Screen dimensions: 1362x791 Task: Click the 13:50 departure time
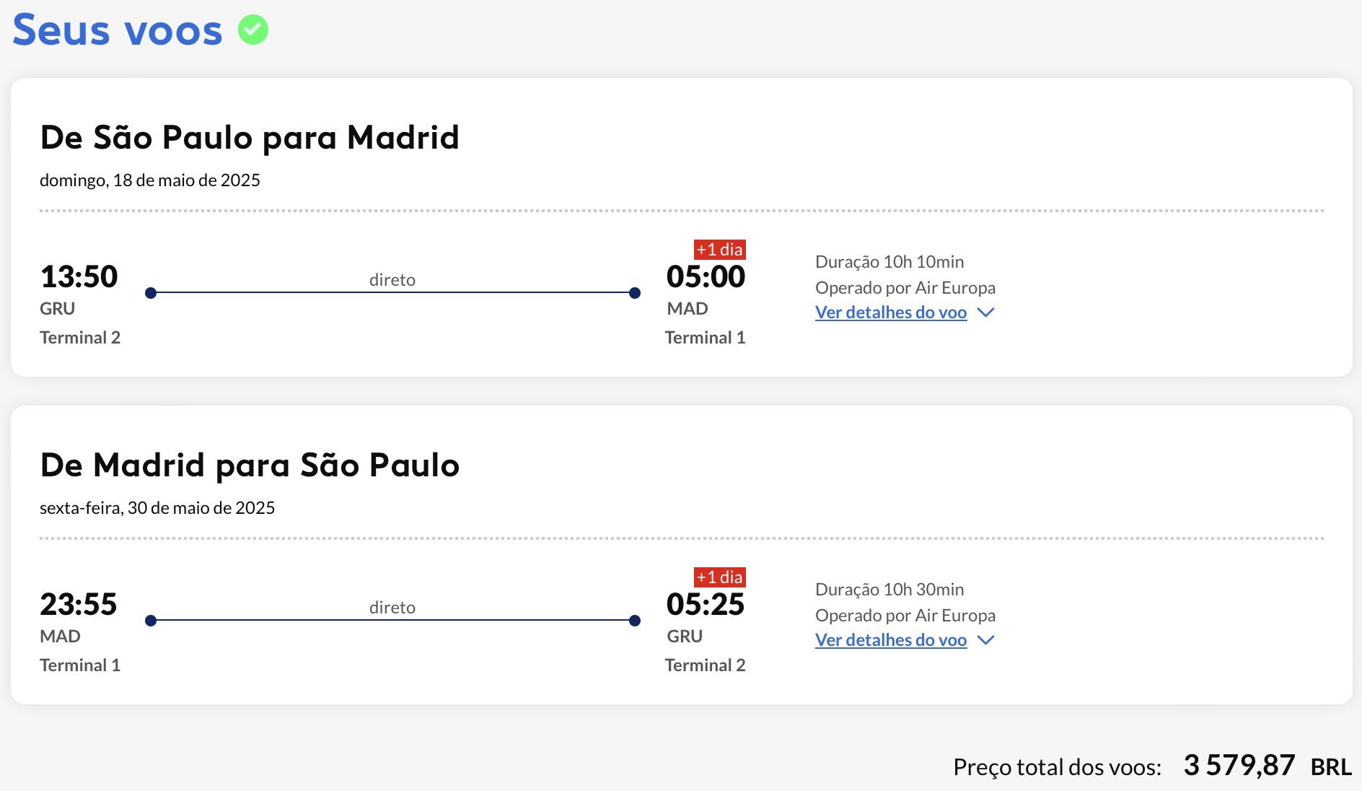[79, 276]
